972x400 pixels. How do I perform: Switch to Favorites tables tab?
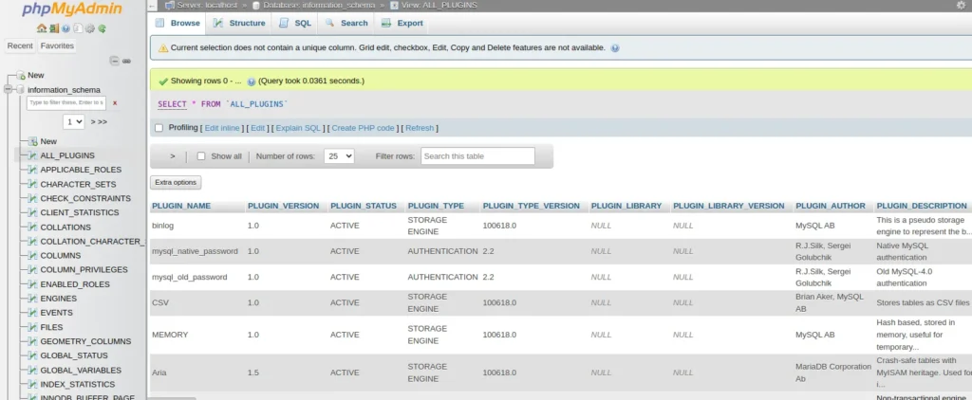(x=57, y=45)
